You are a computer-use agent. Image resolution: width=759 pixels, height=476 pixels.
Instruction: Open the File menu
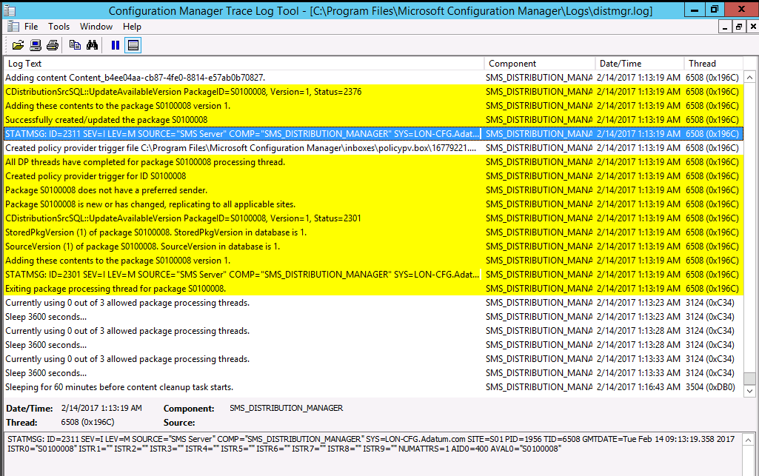point(31,27)
